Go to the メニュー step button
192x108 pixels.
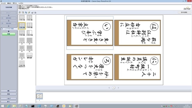pyautogui.click(x=9, y=13)
